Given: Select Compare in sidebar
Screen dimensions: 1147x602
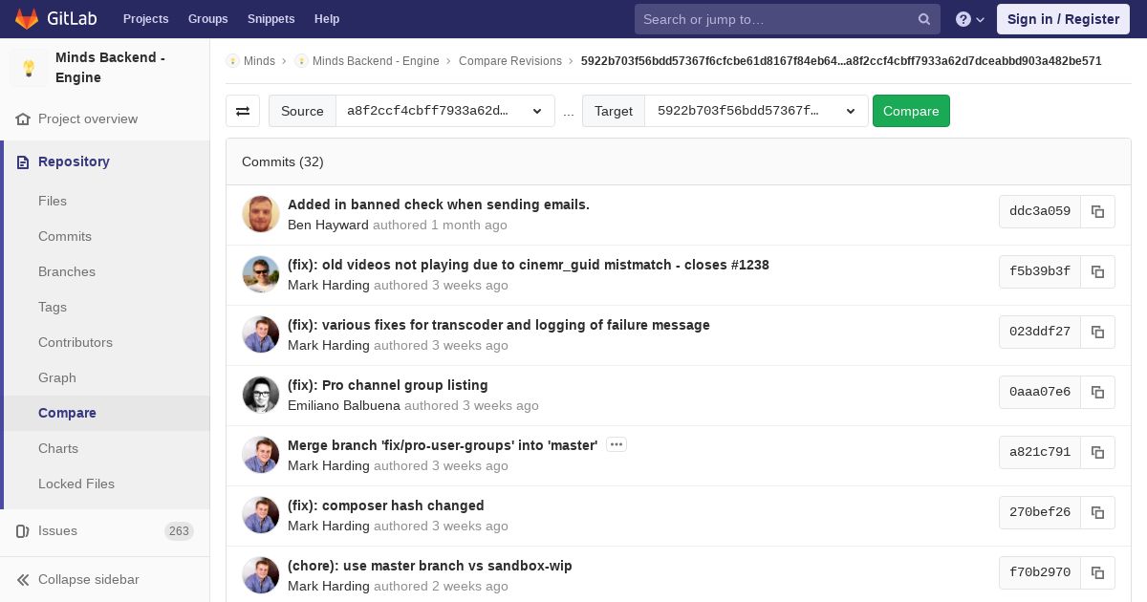Looking at the screenshot, I should tap(67, 413).
